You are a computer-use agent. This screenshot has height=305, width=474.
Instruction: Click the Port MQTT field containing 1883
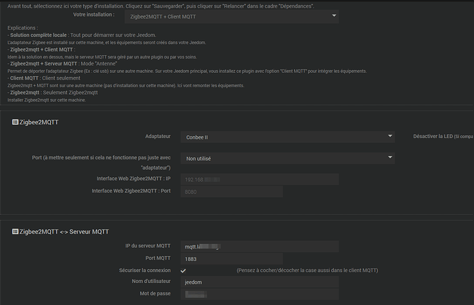232,258
